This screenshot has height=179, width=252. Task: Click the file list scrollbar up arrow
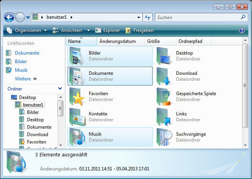coord(245,40)
